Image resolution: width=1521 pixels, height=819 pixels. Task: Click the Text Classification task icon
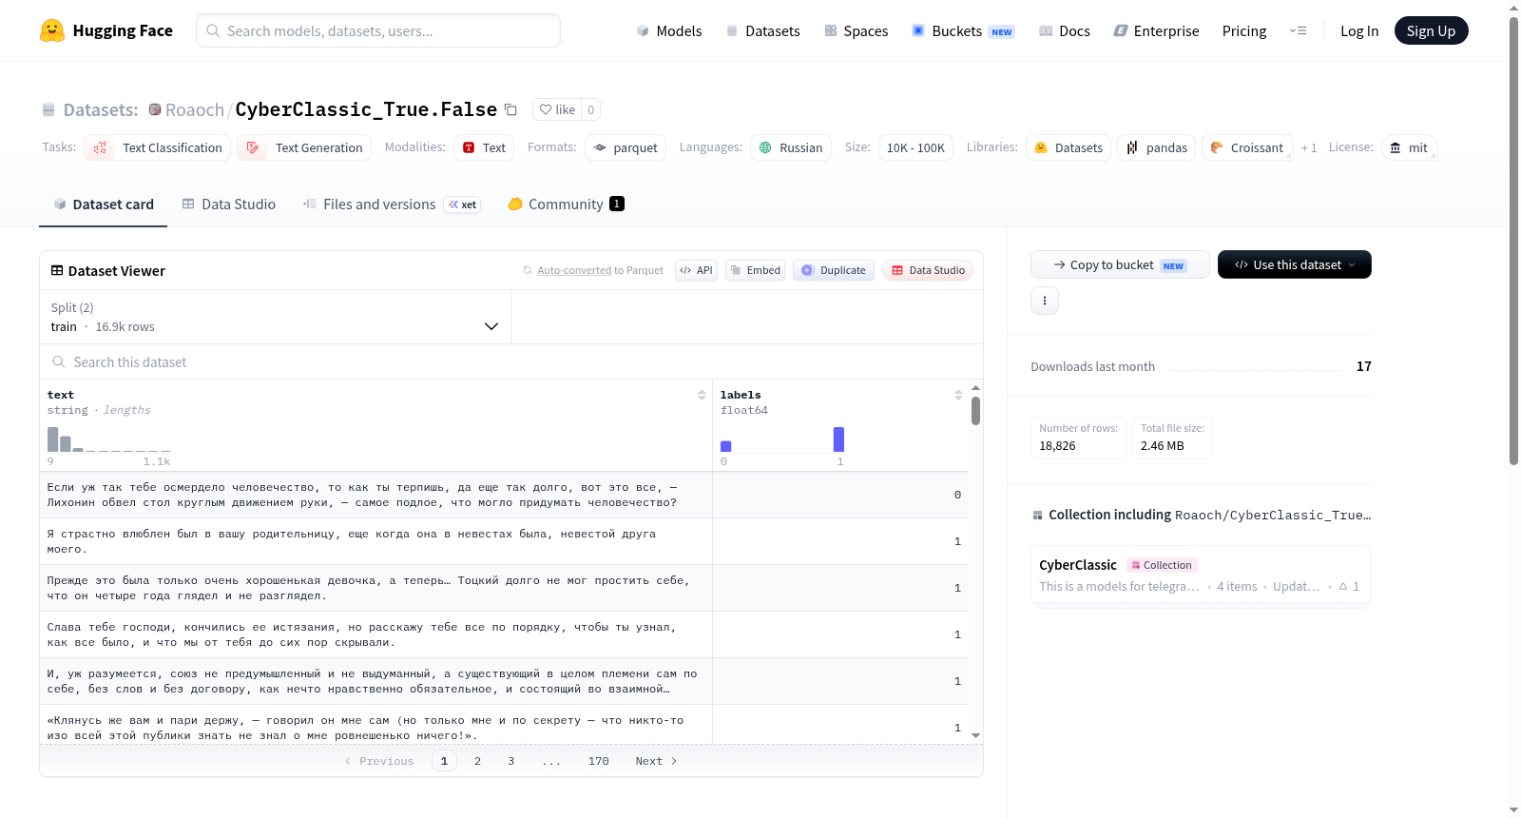pos(100,147)
